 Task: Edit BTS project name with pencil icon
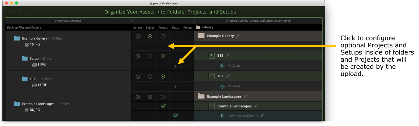227,56
